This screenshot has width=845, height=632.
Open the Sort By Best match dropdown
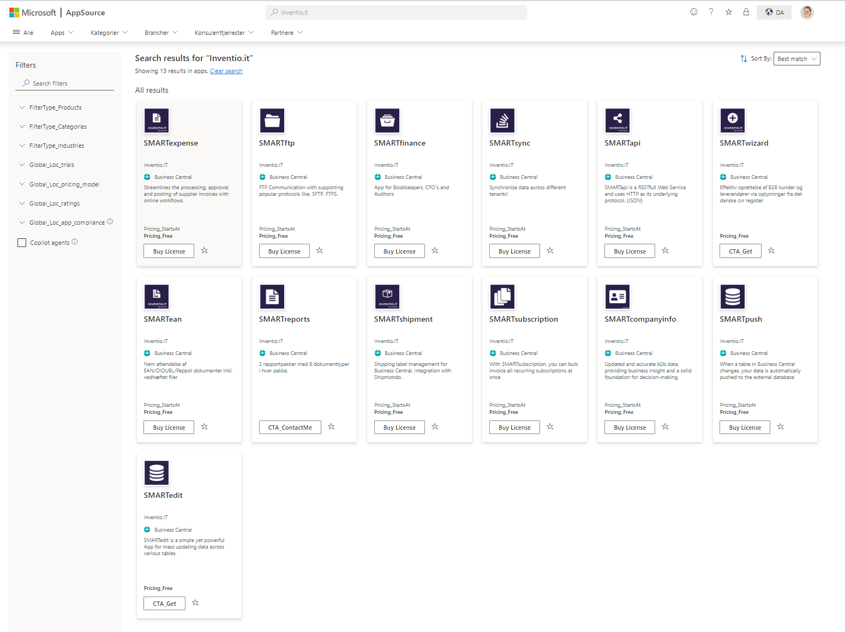click(x=796, y=59)
